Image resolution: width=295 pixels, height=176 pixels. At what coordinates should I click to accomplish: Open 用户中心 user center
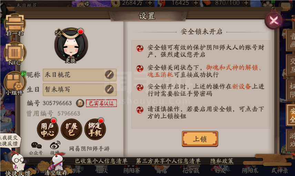click(48, 130)
